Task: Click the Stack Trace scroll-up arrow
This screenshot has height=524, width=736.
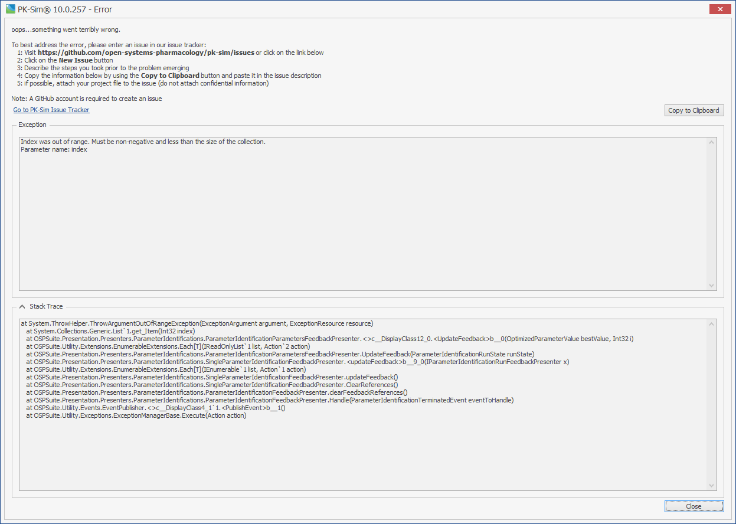Action: click(712, 324)
